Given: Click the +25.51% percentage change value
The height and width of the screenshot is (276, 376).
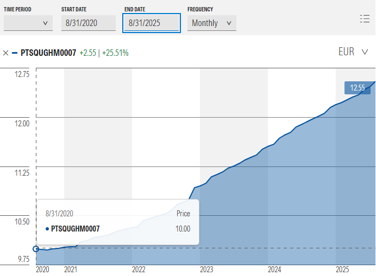Looking at the screenshot, I should coord(115,53).
